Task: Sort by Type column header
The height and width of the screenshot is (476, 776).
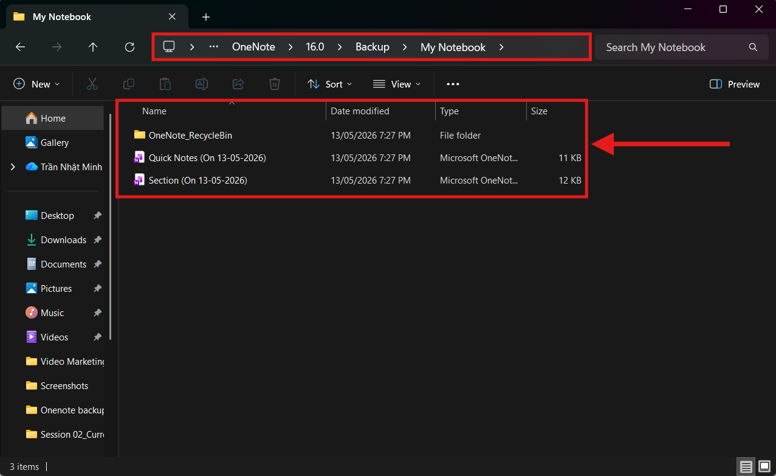Action: click(449, 111)
